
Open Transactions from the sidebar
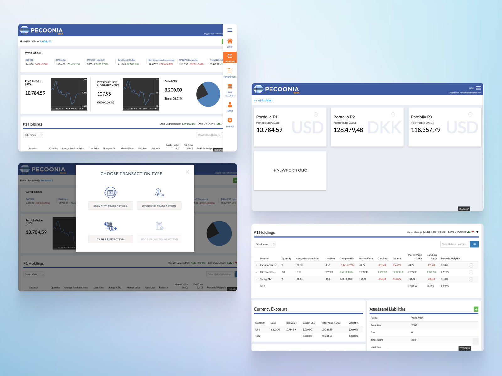tap(230, 72)
